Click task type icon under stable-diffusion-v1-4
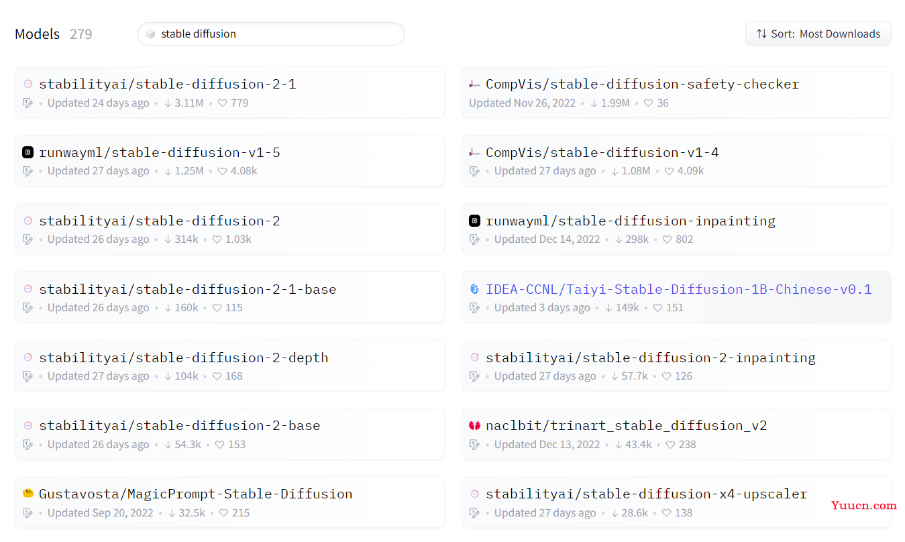The height and width of the screenshot is (542, 905). coord(474,171)
